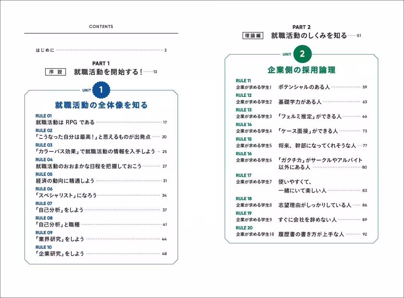Open the はじめに section entry
Image resolution: width=404 pixels, height=298 pixels.
tap(45, 49)
